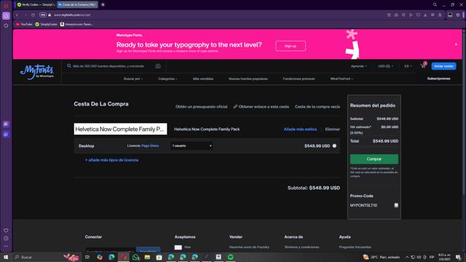Reload the page in the browser toolbar
This screenshot has width=466, height=262.
[x=33, y=15]
